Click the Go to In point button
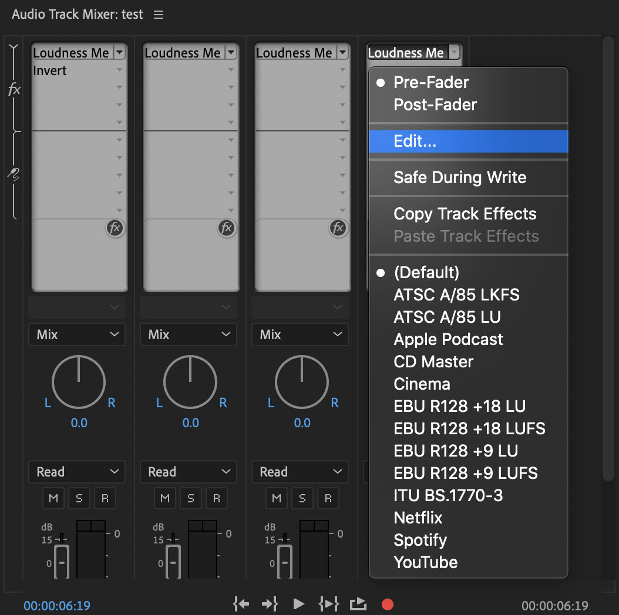The image size is (619, 615). coord(241,604)
